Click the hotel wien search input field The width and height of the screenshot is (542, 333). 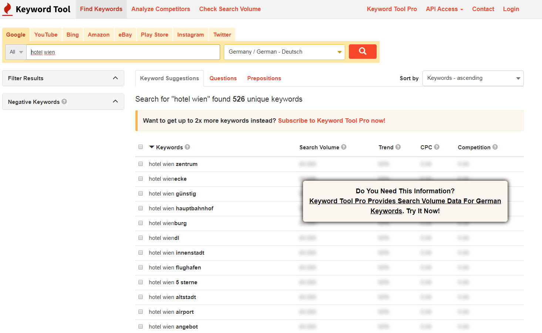point(123,52)
